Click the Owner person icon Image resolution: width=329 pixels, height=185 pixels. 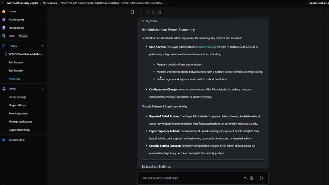(x=4, y=89)
